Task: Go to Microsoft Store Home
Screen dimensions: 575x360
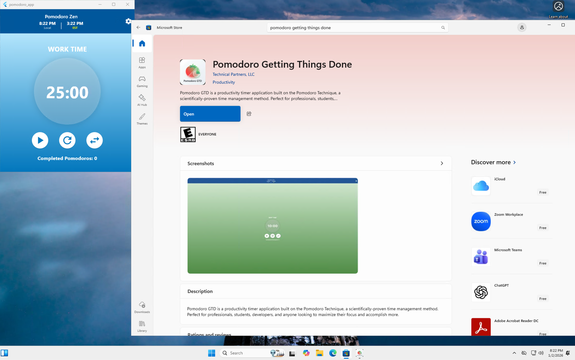Action: (142, 44)
